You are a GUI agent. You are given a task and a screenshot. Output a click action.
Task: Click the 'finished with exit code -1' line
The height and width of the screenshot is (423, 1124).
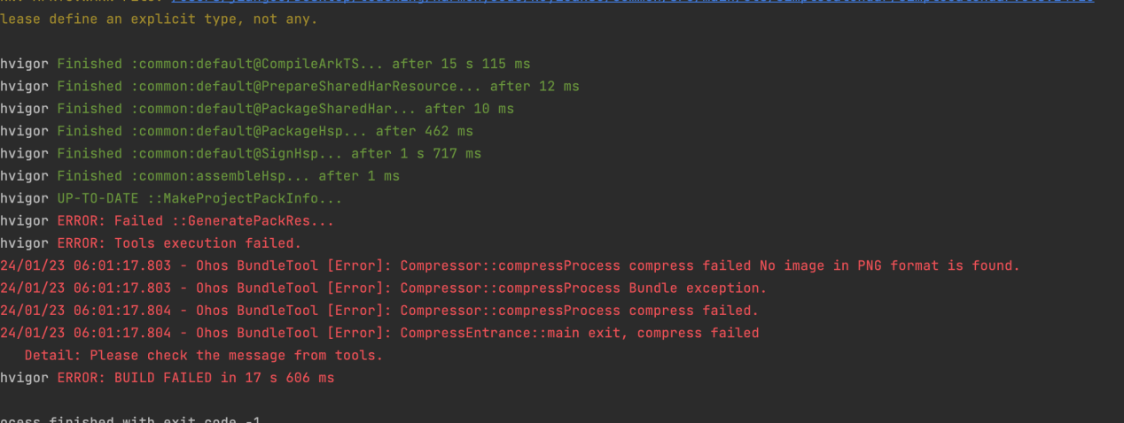pos(130,419)
